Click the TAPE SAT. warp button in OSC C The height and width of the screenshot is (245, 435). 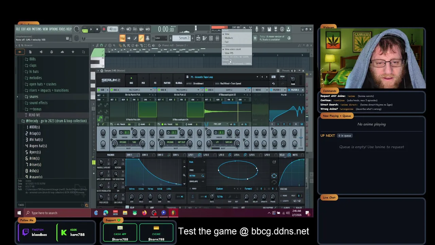coord(228,142)
